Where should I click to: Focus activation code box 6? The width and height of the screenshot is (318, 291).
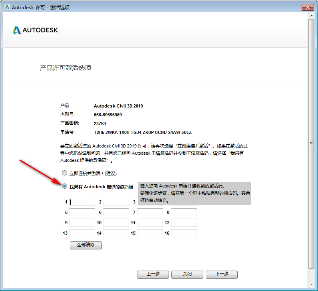tap(116, 212)
